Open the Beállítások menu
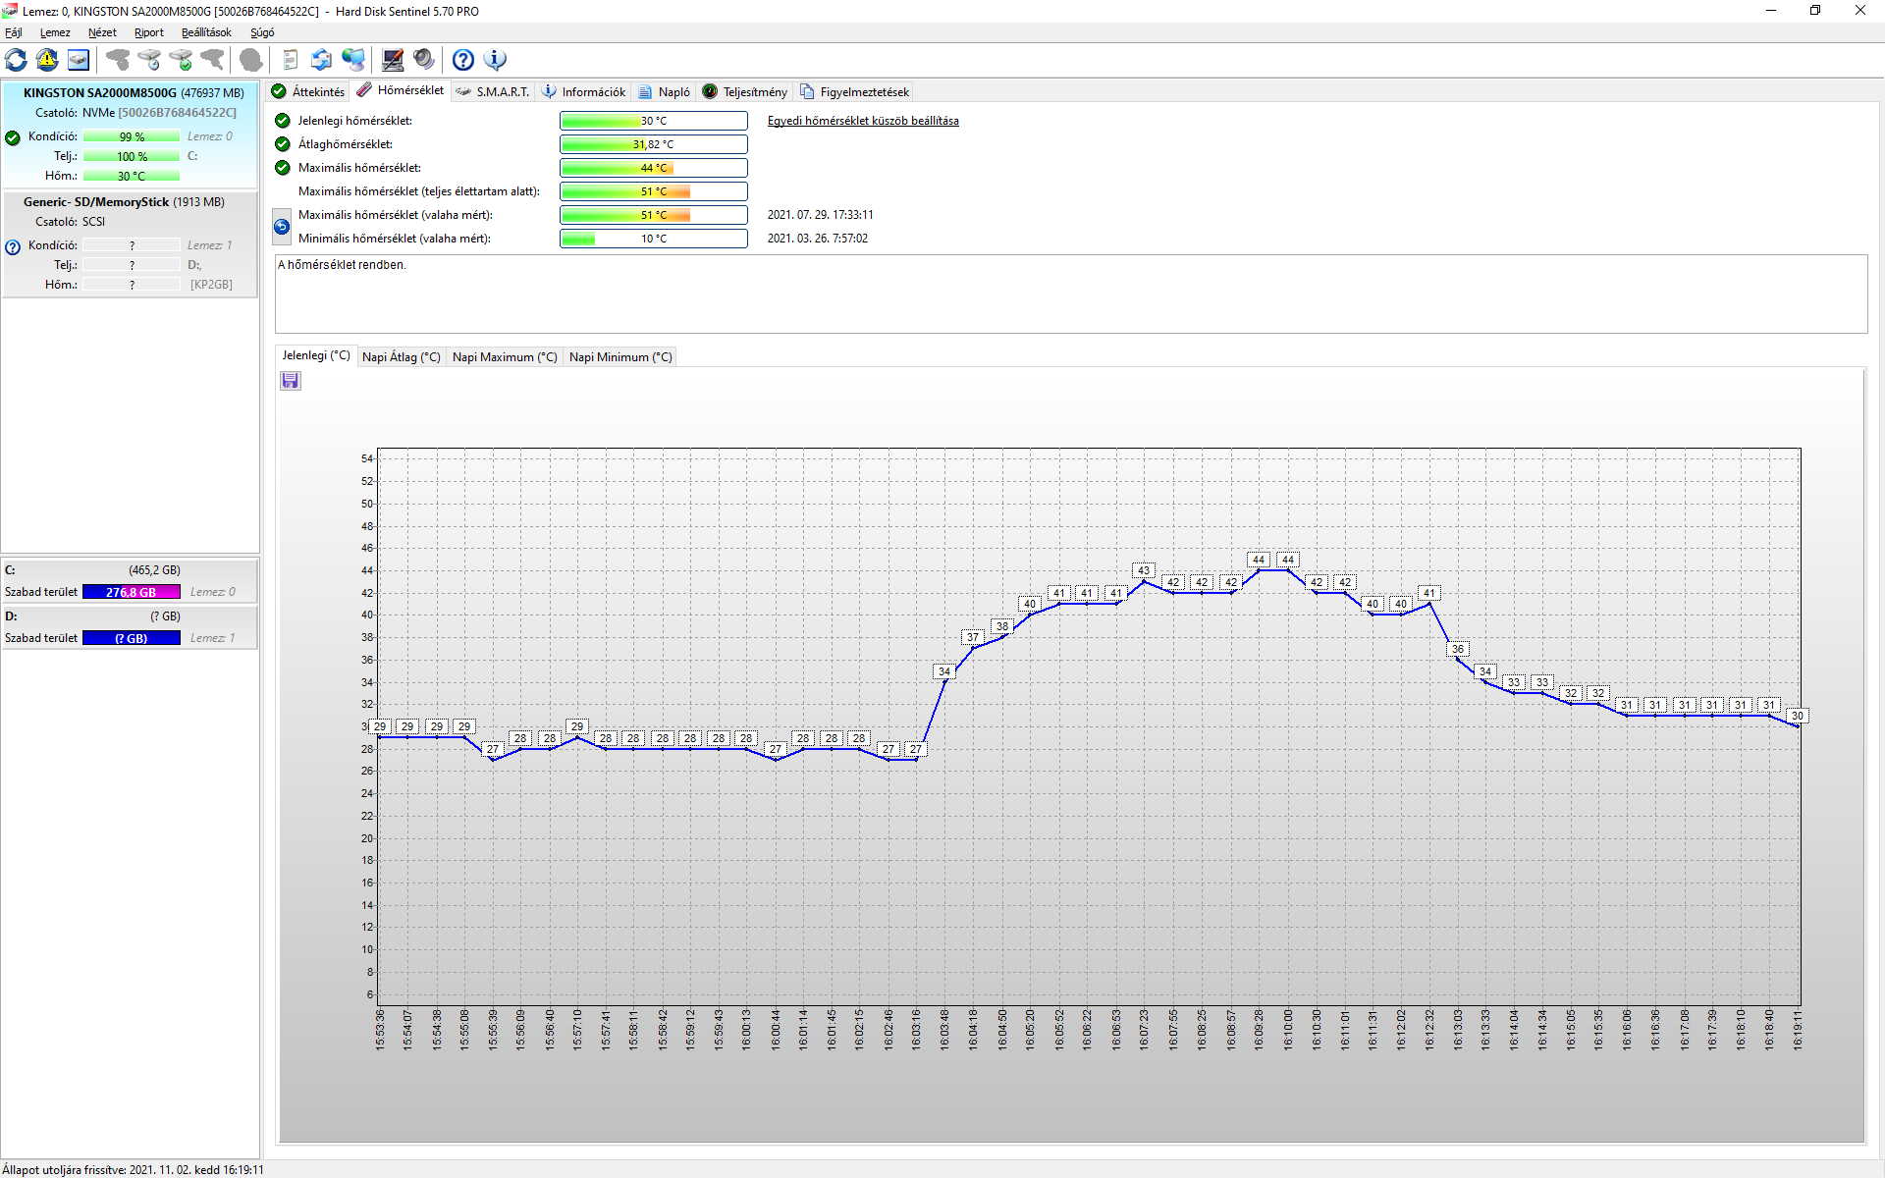This screenshot has height=1178, width=1885. click(x=206, y=32)
